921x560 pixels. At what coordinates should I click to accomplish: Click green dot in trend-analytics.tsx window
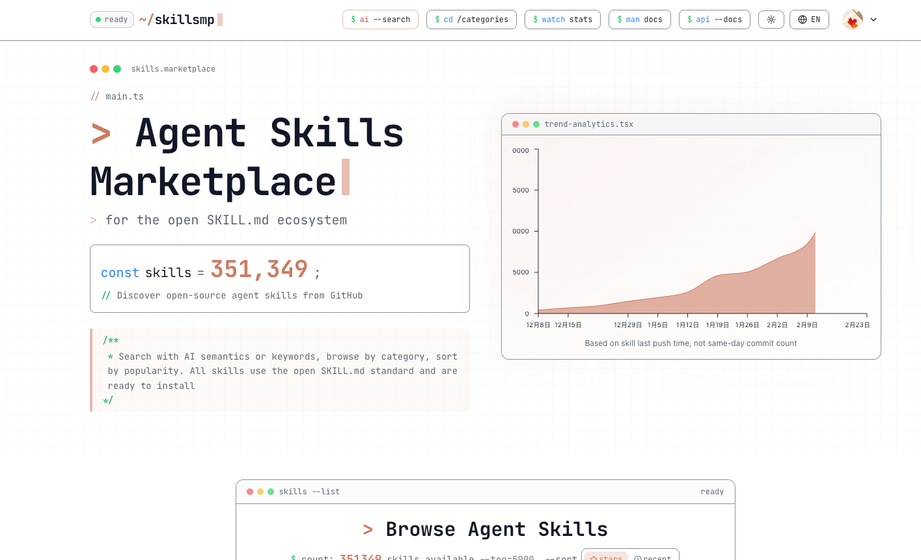point(536,124)
